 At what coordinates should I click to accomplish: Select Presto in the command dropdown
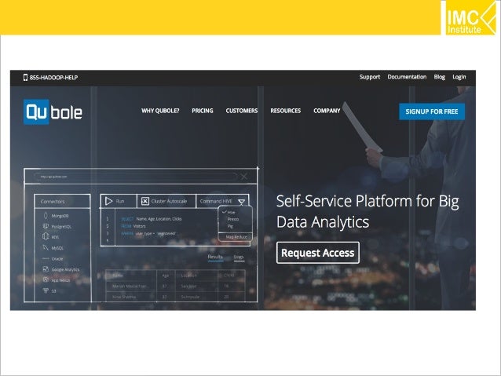(x=233, y=219)
